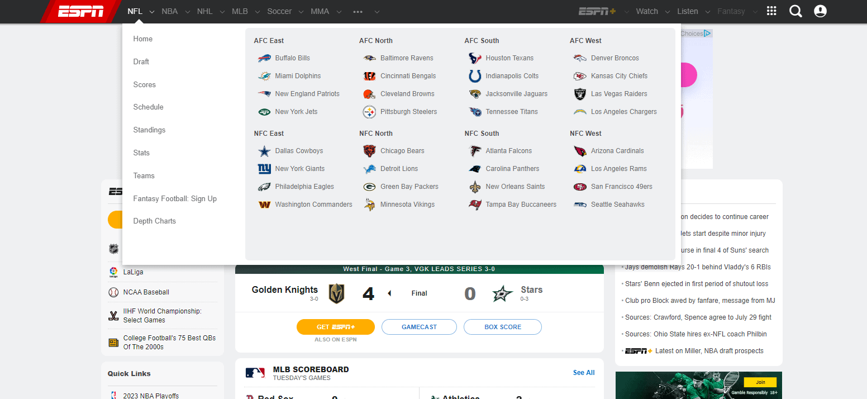Expand the NBA dropdown chevron
The width and height of the screenshot is (867, 399).
[x=187, y=12]
